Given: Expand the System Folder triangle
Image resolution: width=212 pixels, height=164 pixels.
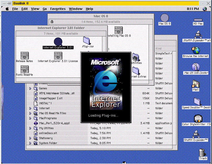Looking at the screenshot, I should [x=30, y=143].
